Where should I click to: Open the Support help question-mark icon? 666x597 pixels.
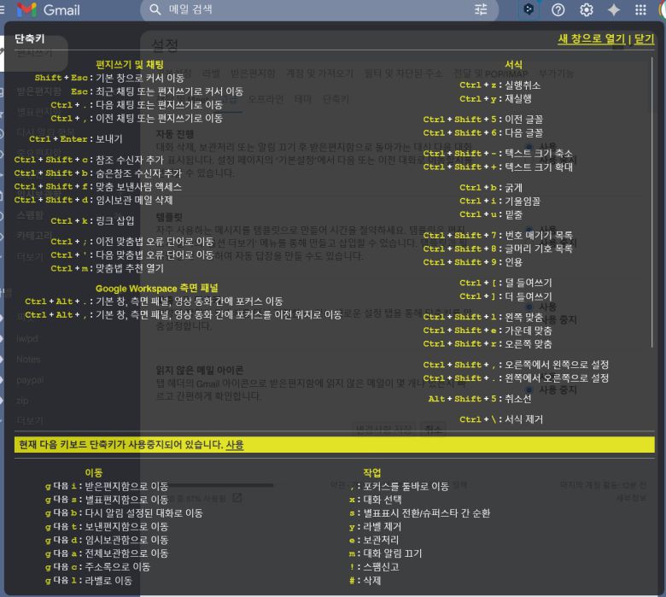[x=558, y=10]
